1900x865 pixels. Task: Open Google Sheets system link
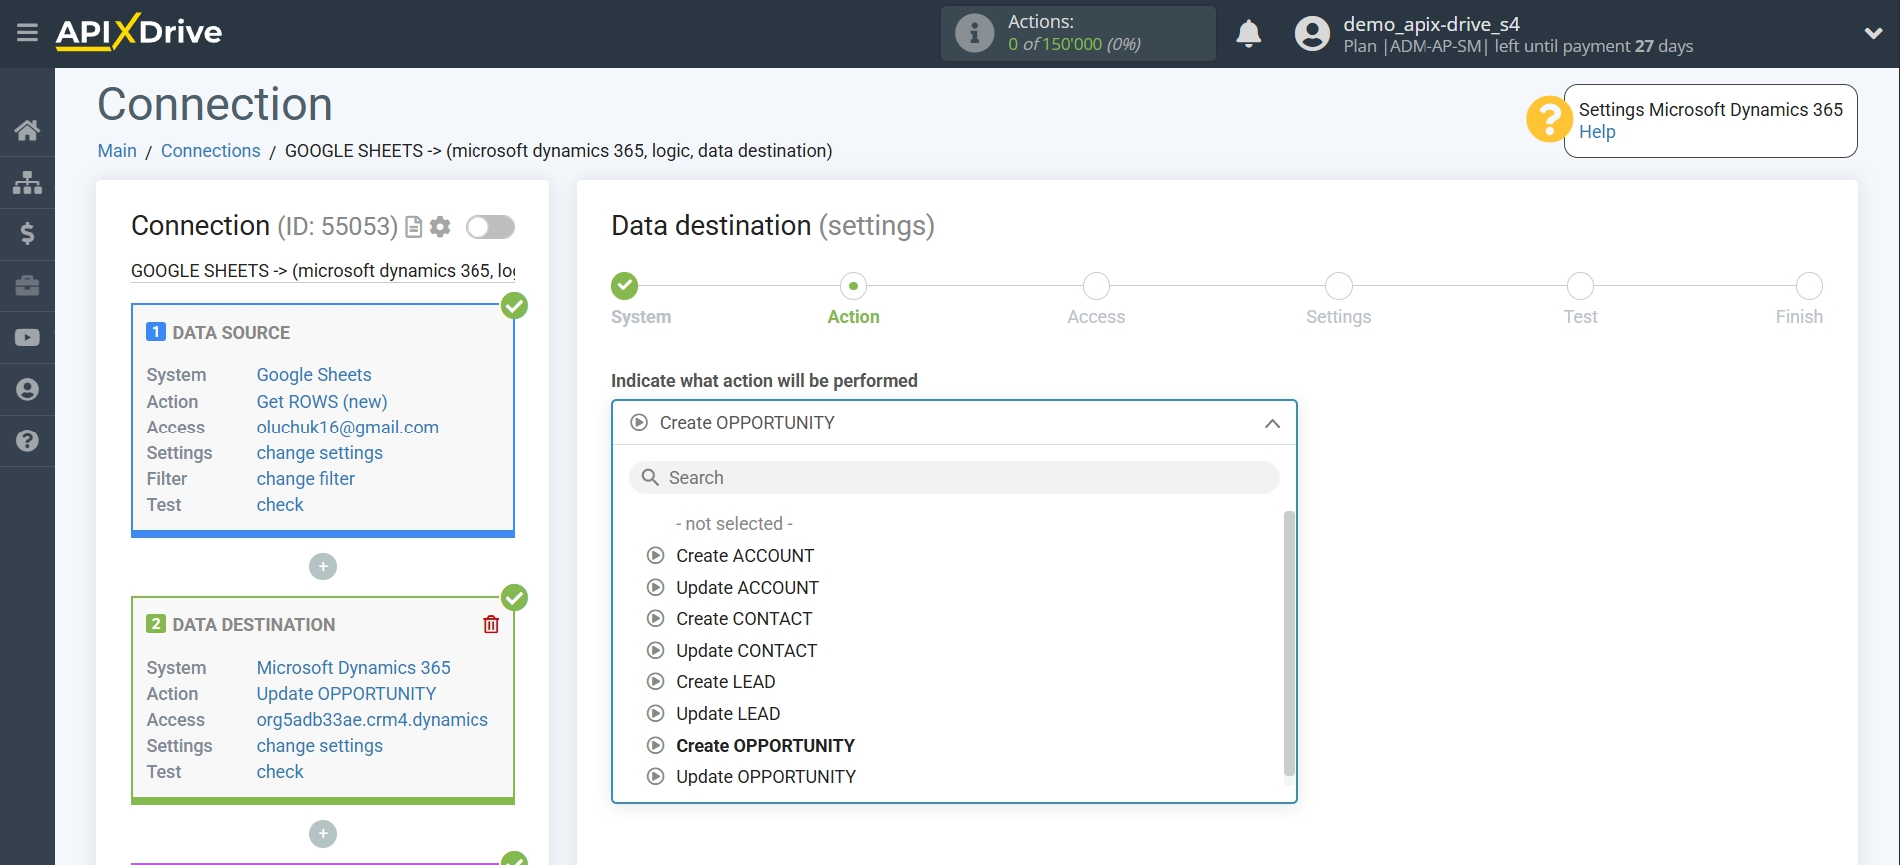click(314, 375)
